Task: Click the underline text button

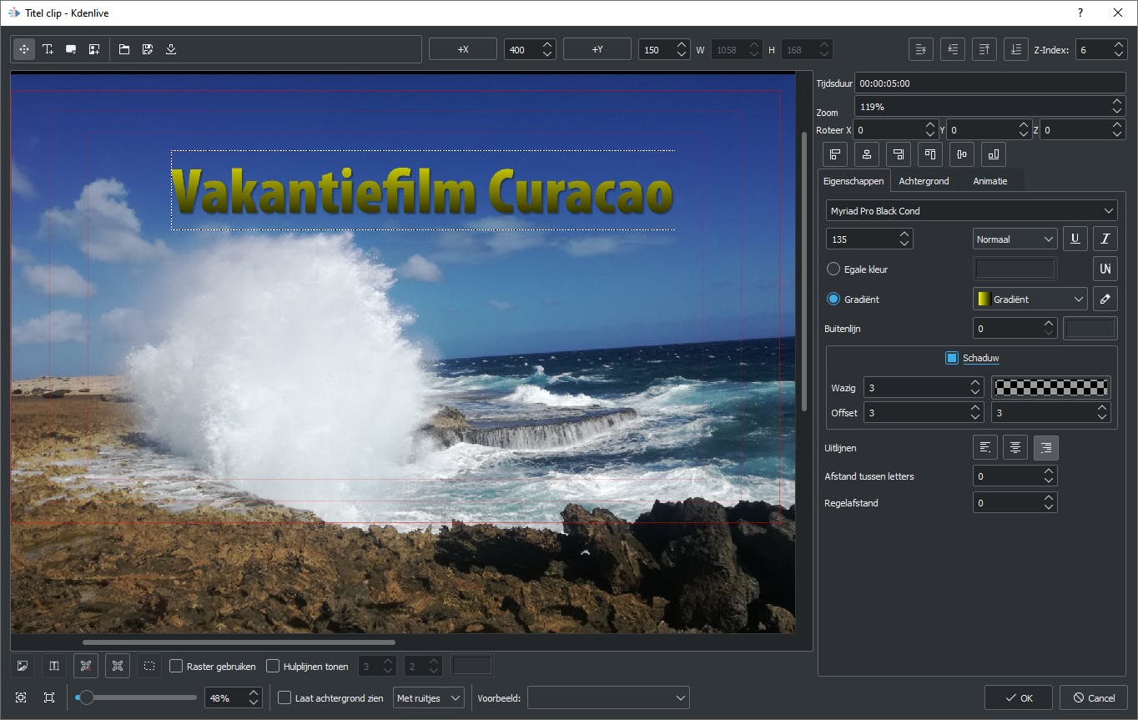Action: click(1075, 239)
